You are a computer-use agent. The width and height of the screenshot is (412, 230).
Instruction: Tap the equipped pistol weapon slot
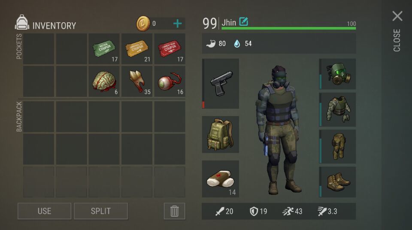coord(221,84)
